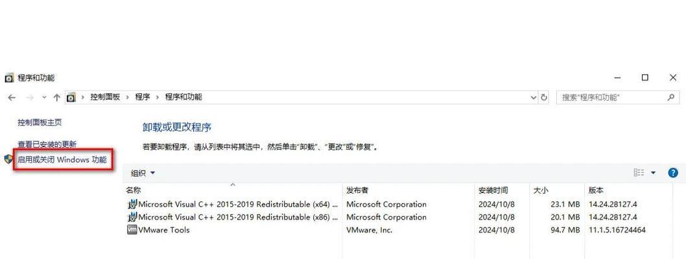
Task: Click the address bar Control Panel icon
Action: 71,97
